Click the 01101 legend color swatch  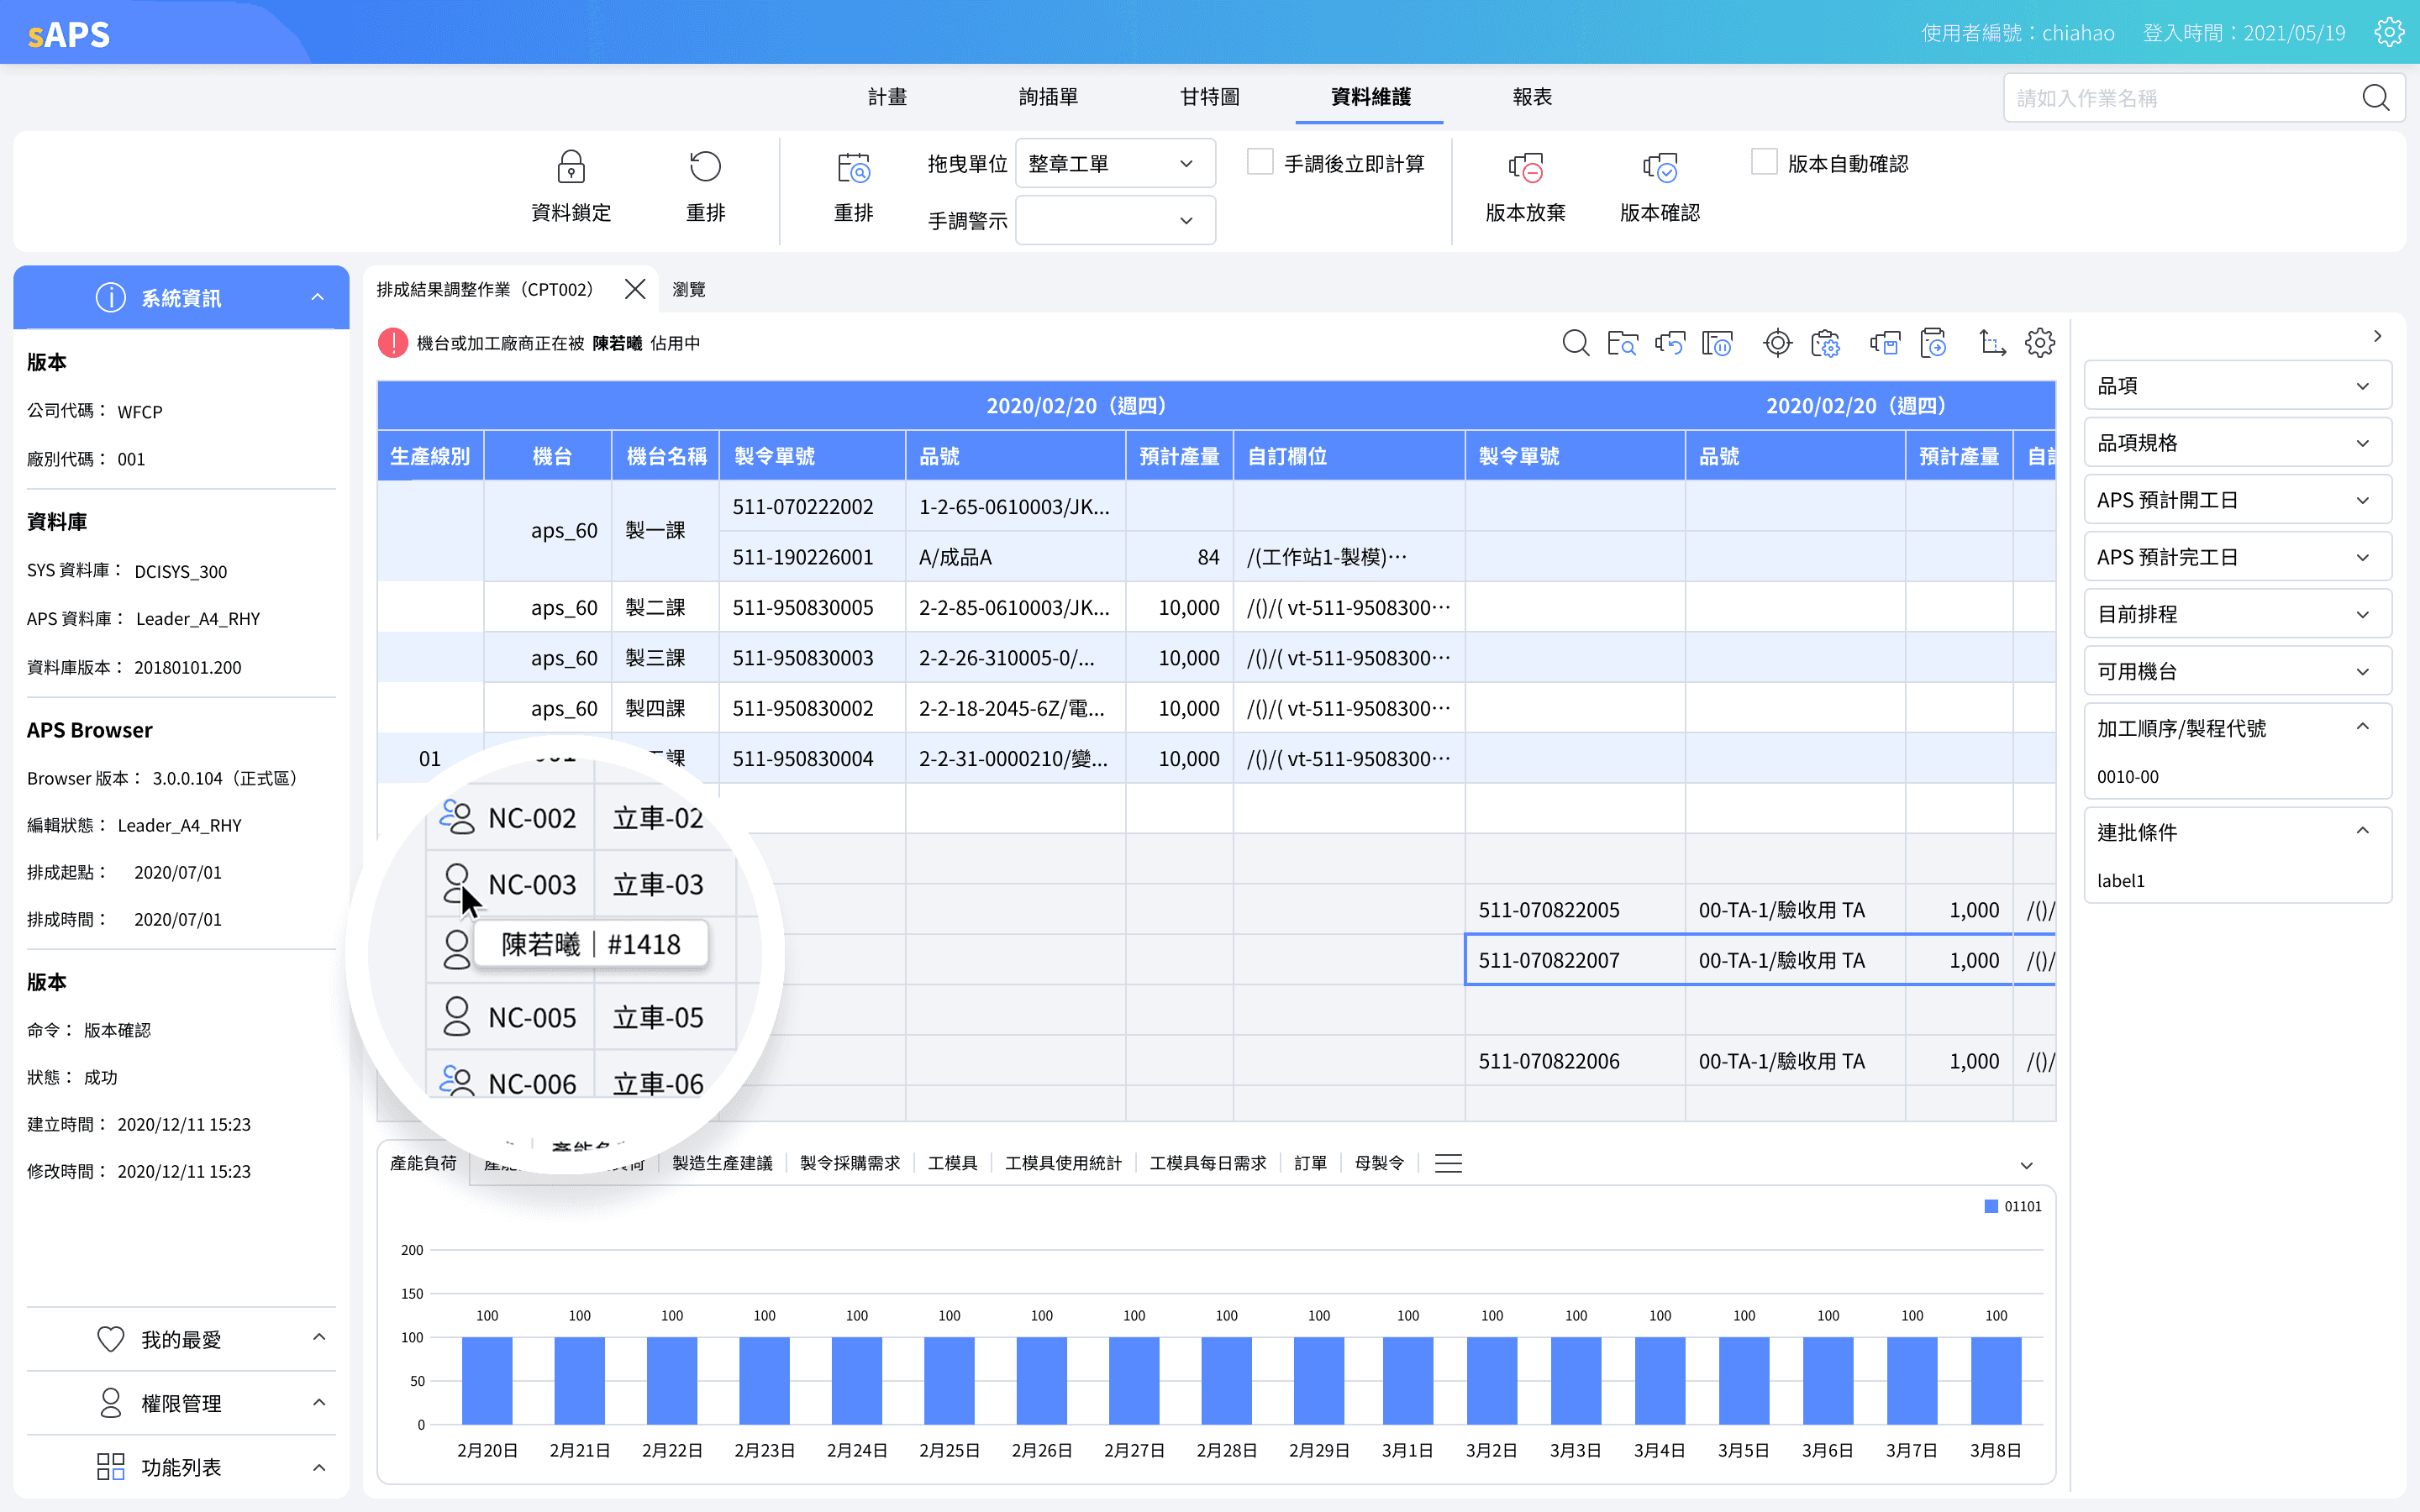coord(1991,1206)
